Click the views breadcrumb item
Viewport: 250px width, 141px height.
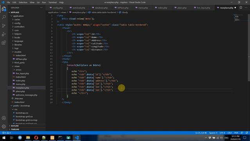63,12
